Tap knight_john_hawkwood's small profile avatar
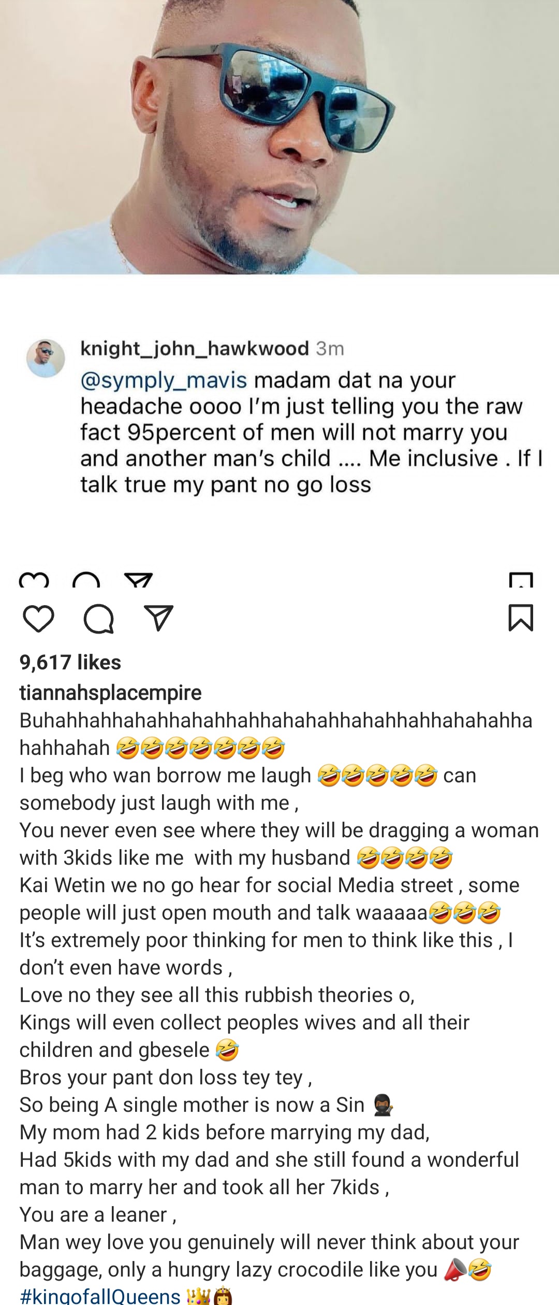 (46, 358)
